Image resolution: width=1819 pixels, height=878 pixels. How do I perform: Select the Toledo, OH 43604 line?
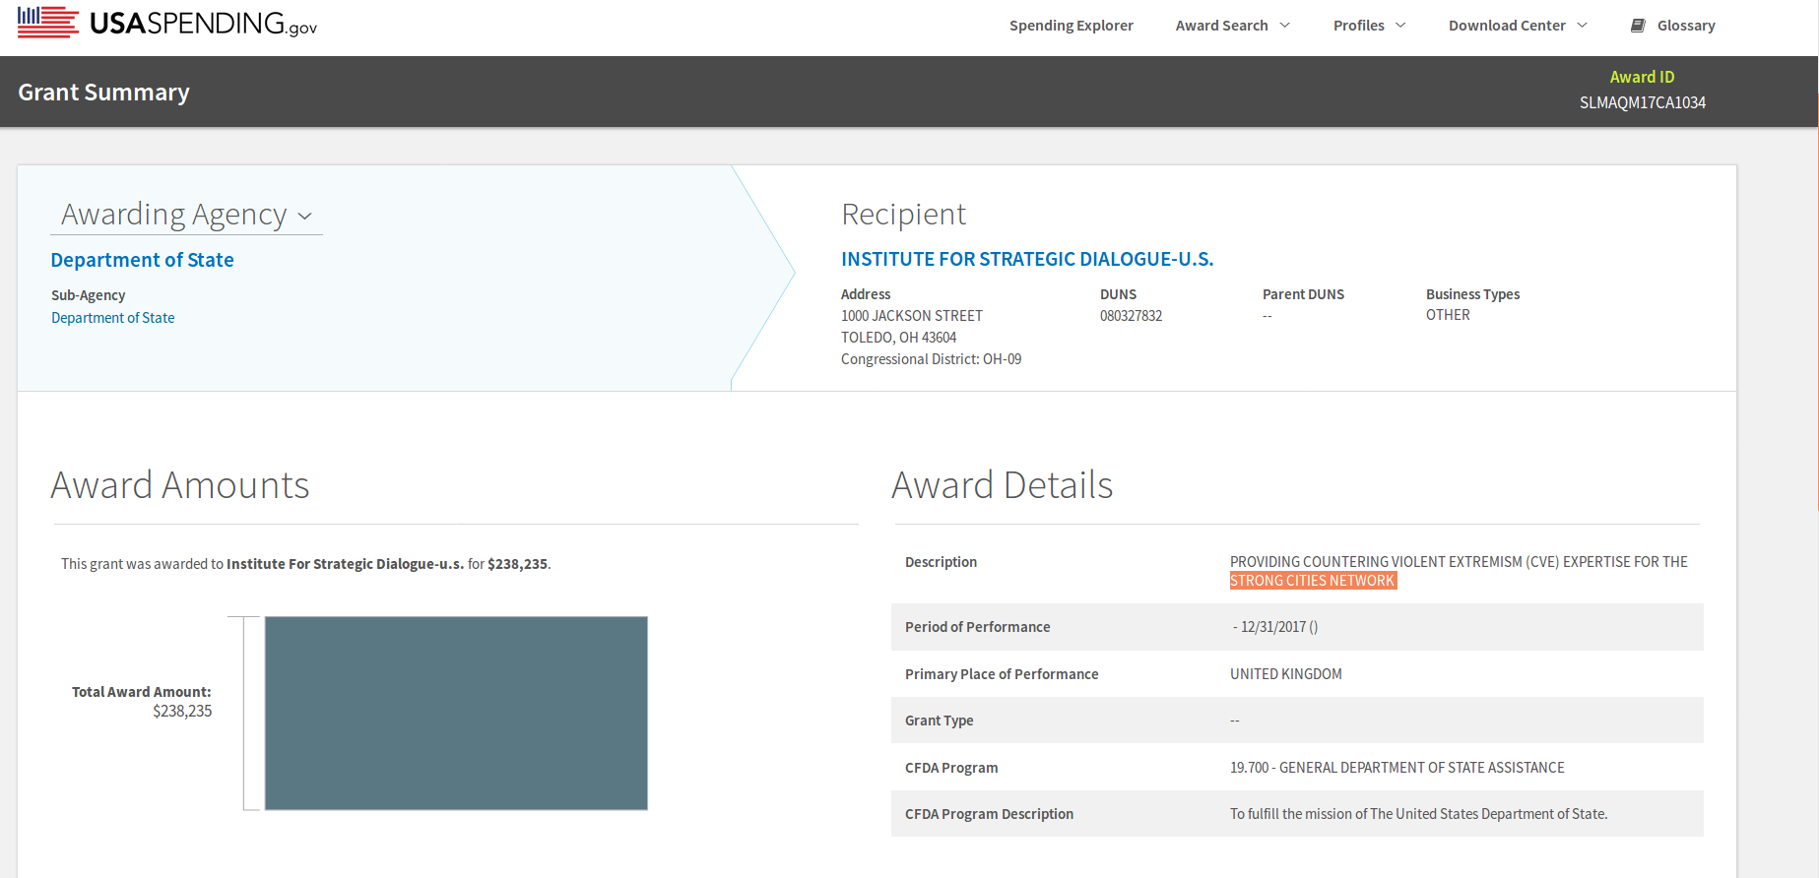(x=898, y=338)
